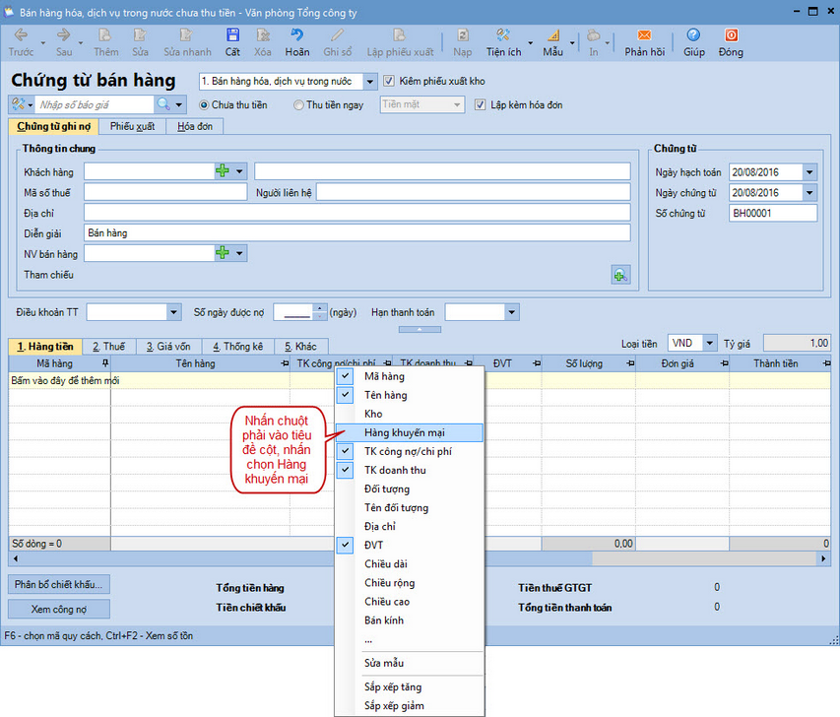The width and height of the screenshot is (840, 717).
Task: Click the Nạp (reload) toolbar icon
Action: [462, 35]
